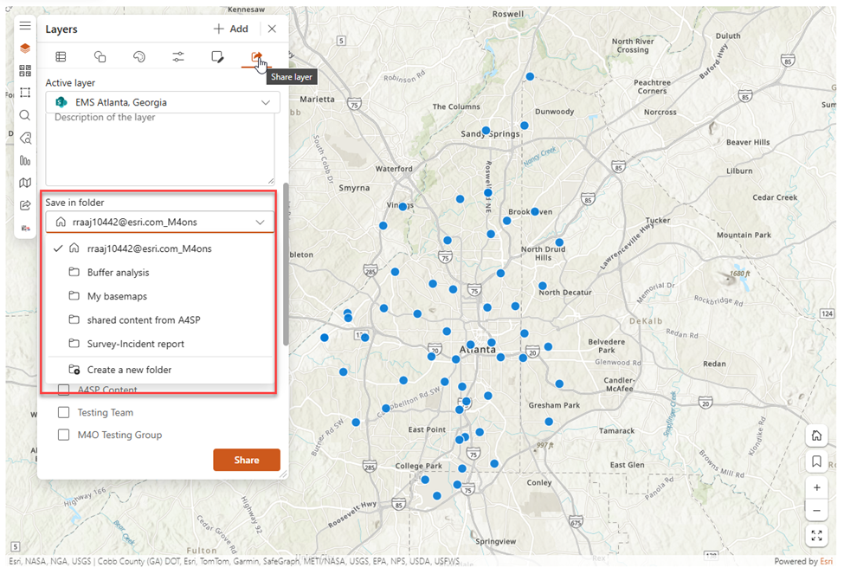Enable sharing with M4O Testing Group
Image resolution: width=844 pixels, height=574 pixels.
tap(63, 435)
